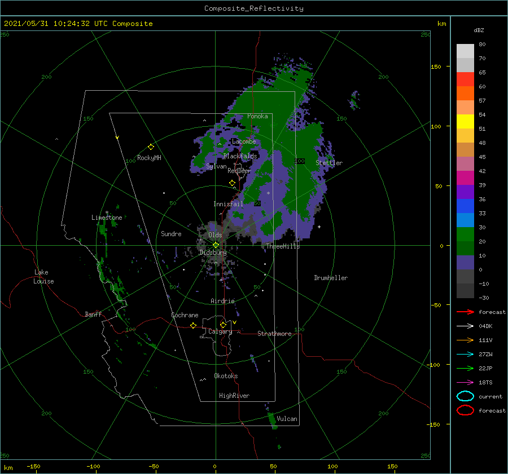Click the Innisfail city label
Image resolution: width=508 pixels, height=474 pixels.
tap(228, 204)
